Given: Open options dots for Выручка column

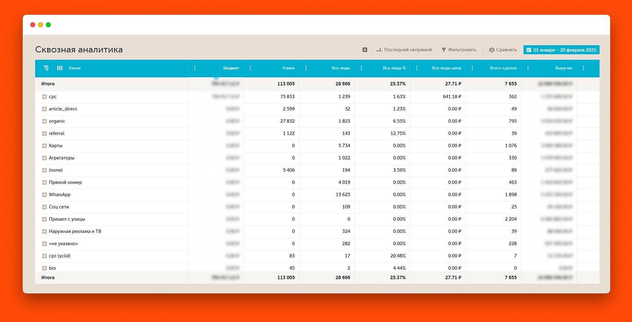Looking at the screenshot, I should point(528,68).
